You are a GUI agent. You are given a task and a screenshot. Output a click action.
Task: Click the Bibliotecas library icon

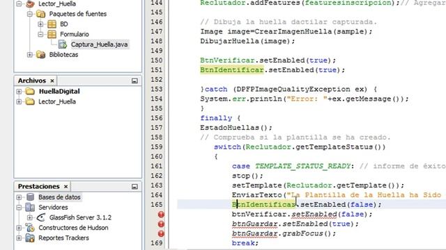point(40,55)
